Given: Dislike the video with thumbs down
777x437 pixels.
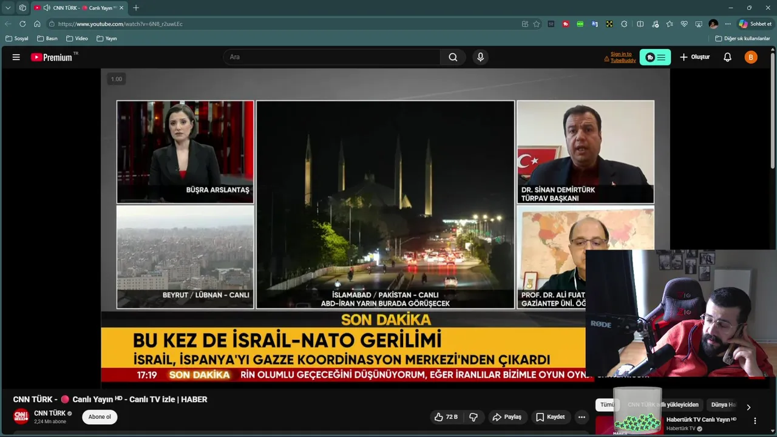Looking at the screenshot, I should point(473,417).
